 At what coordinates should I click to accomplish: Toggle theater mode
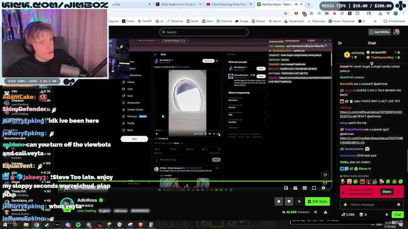coord(304,188)
